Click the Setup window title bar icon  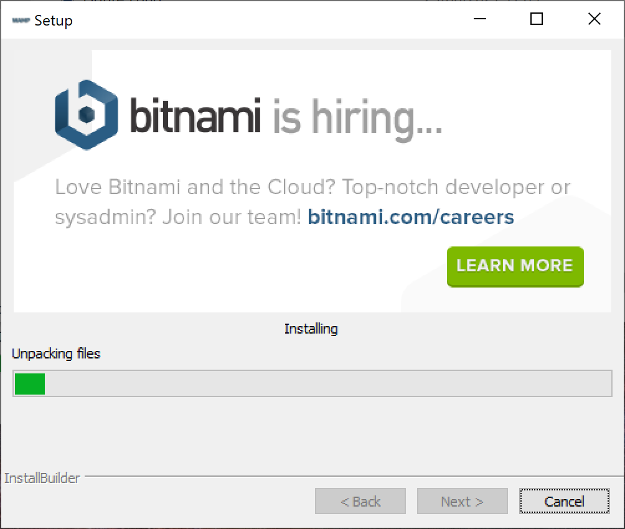coord(21,21)
